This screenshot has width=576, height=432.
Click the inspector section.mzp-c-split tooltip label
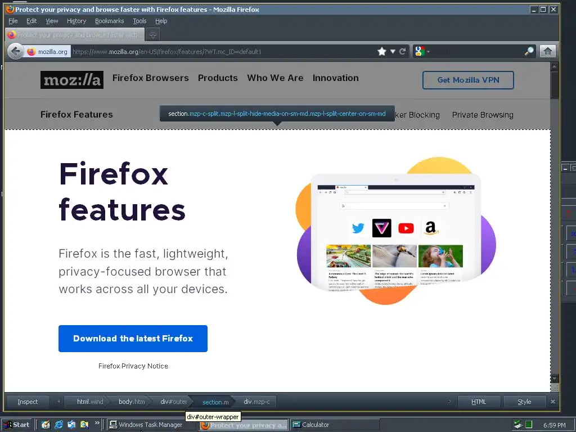tap(277, 114)
